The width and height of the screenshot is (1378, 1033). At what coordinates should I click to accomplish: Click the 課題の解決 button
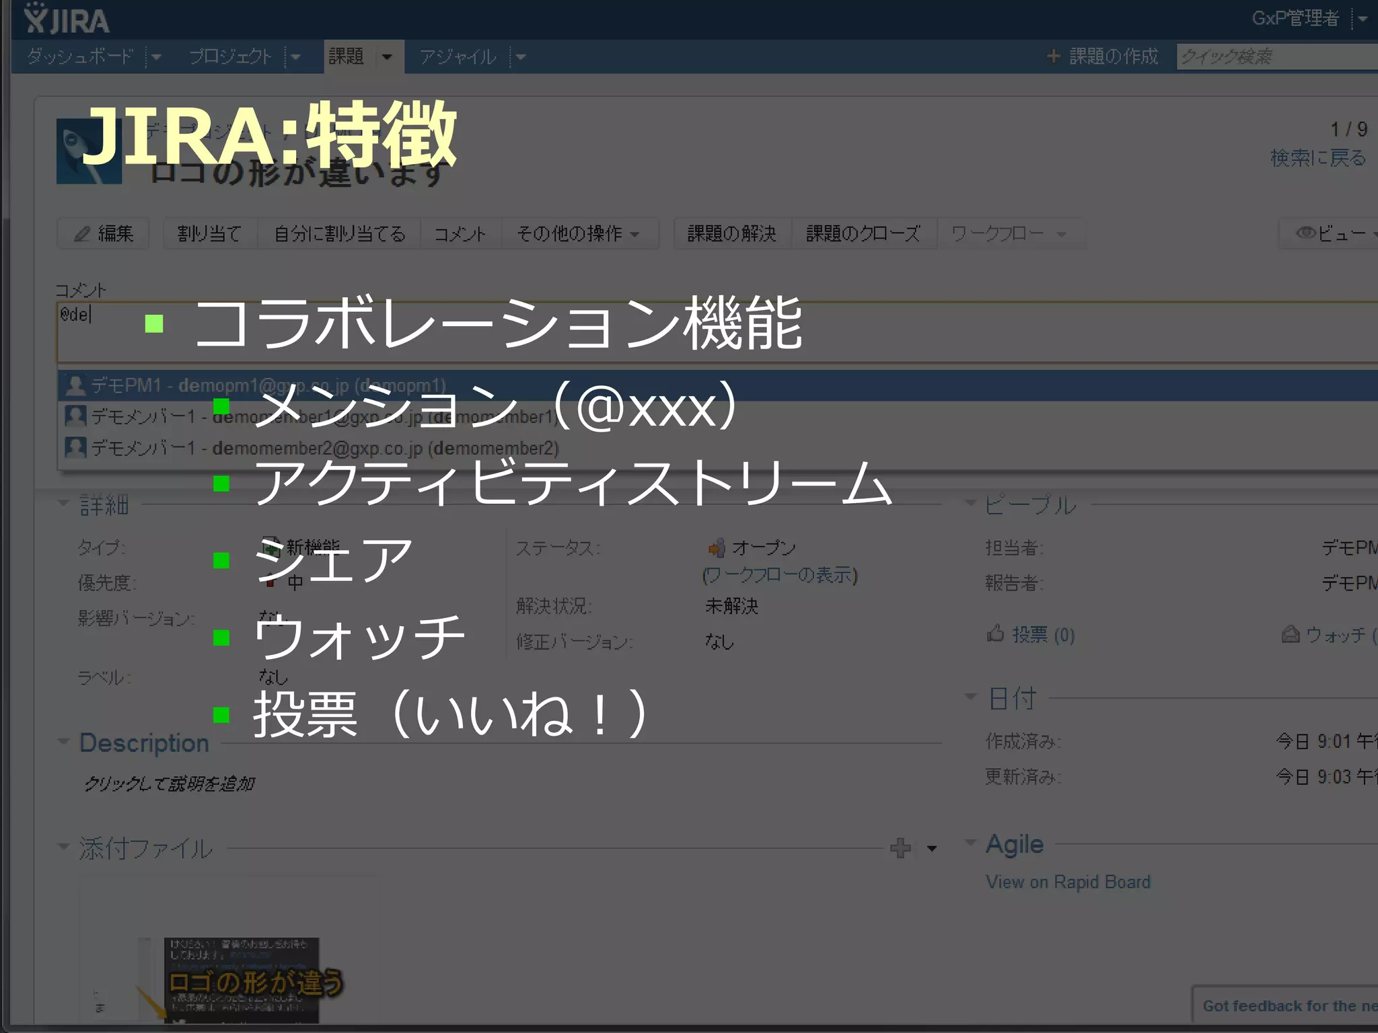[x=732, y=233]
